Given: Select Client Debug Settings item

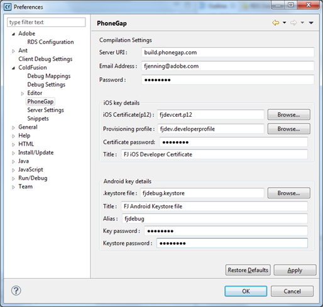Looking at the screenshot, I should click(45, 59).
